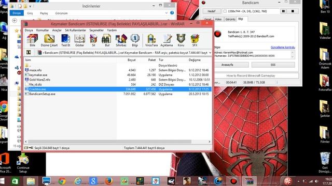Screen dimensions: 332x186
Task: Click the horizontal scrollbar in WinRAR file list
Action: click(109, 142)
